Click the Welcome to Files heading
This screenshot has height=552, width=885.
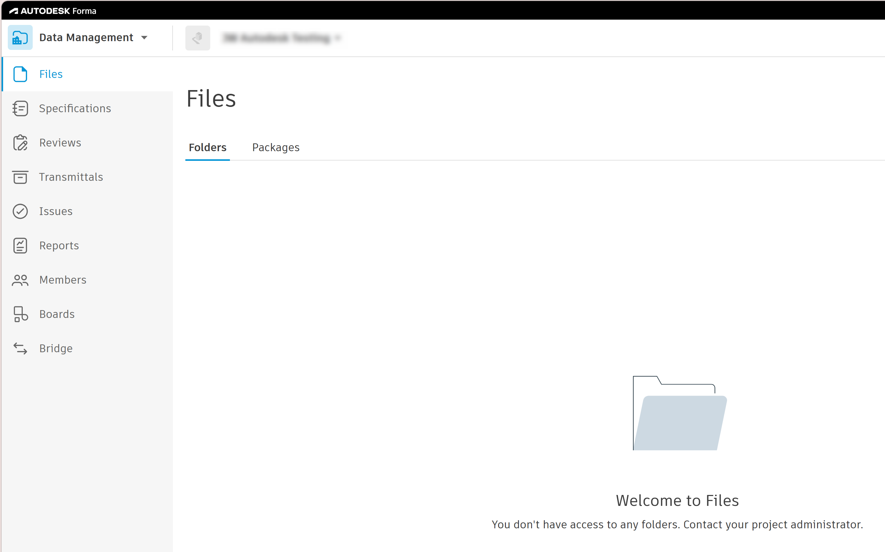pyautogui.click(x=678, y=501)
